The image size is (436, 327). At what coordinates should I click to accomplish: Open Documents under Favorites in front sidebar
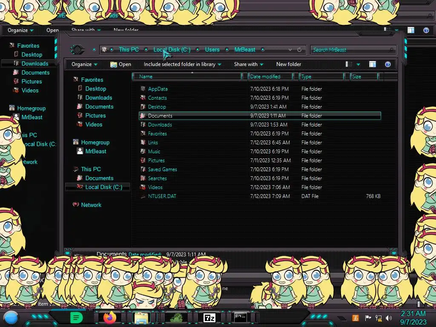99,106
